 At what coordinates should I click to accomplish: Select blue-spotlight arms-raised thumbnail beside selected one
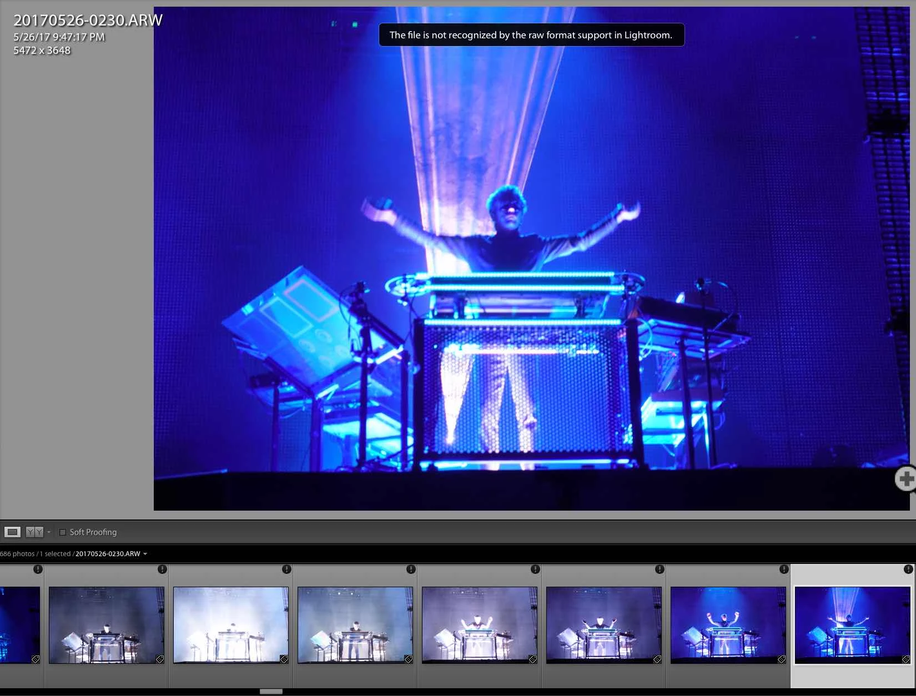click(728, 625)
